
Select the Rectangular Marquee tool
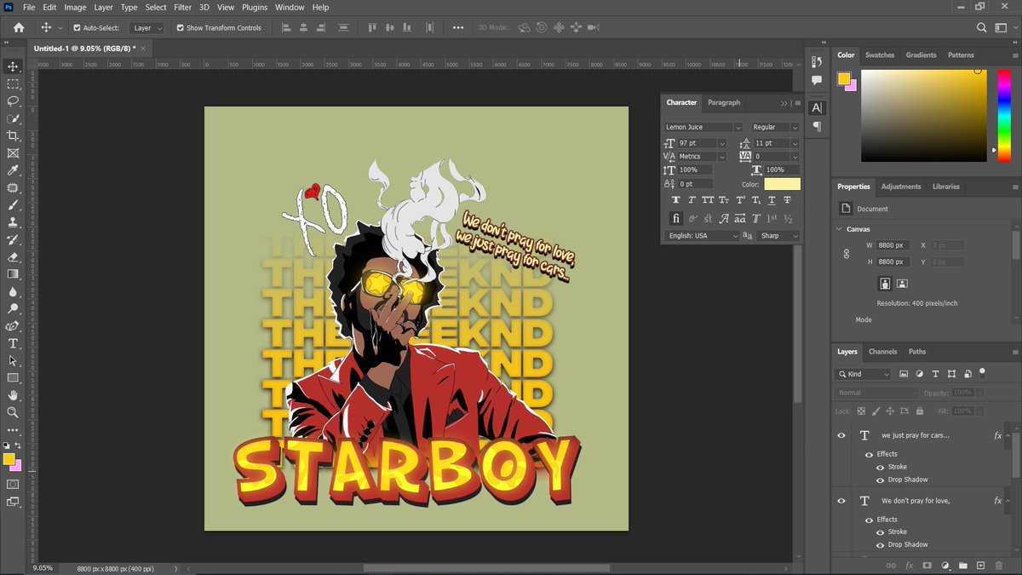point(13,83)
